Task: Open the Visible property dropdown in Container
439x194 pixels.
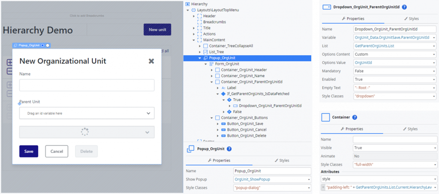Action: (x=436, y=148)
